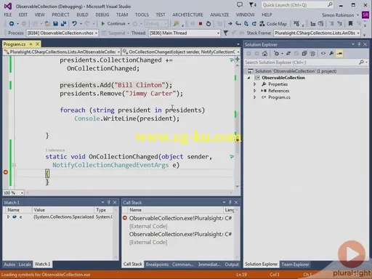The image size is (372, 279).
Task: Click the Search Solution Explorer field
Action: pos(306,62)
